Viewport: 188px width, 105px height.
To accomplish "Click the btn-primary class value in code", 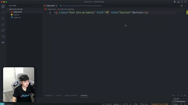I will coord(85,13).
